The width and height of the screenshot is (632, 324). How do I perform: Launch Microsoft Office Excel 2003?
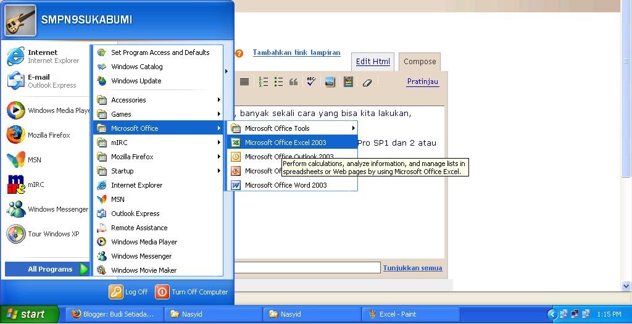292,143
